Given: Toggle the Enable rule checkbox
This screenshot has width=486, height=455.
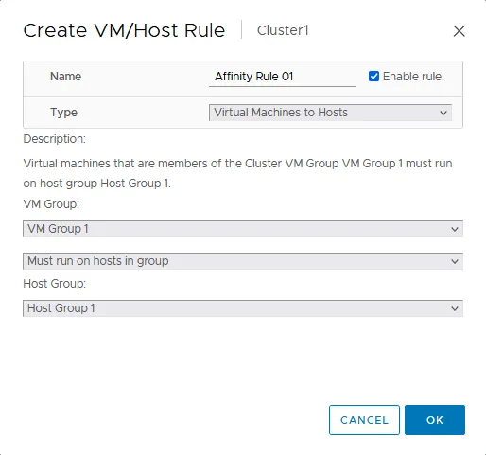Looking at the screenshot, I should coord(373,77).
